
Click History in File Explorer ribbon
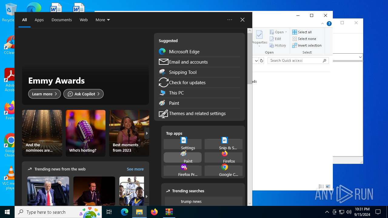point(278,45)
